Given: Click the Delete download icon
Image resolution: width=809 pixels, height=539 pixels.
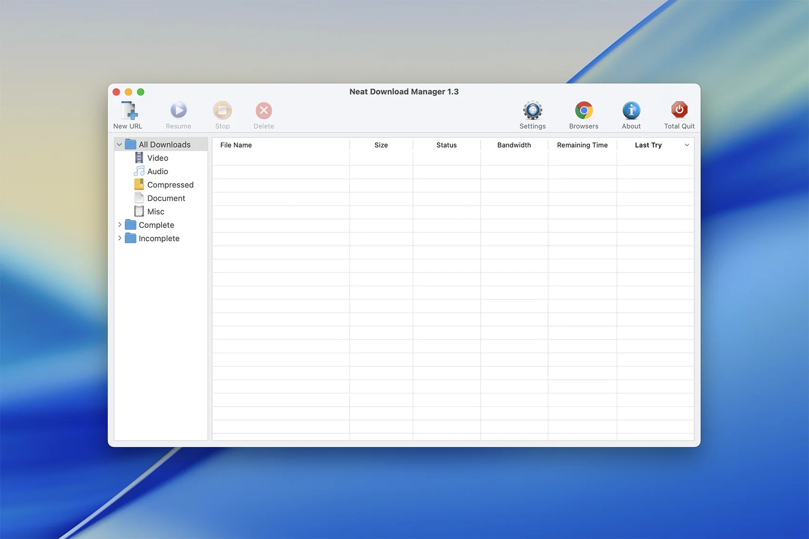Looking at the screenshot, I should [x=264, y=110].
